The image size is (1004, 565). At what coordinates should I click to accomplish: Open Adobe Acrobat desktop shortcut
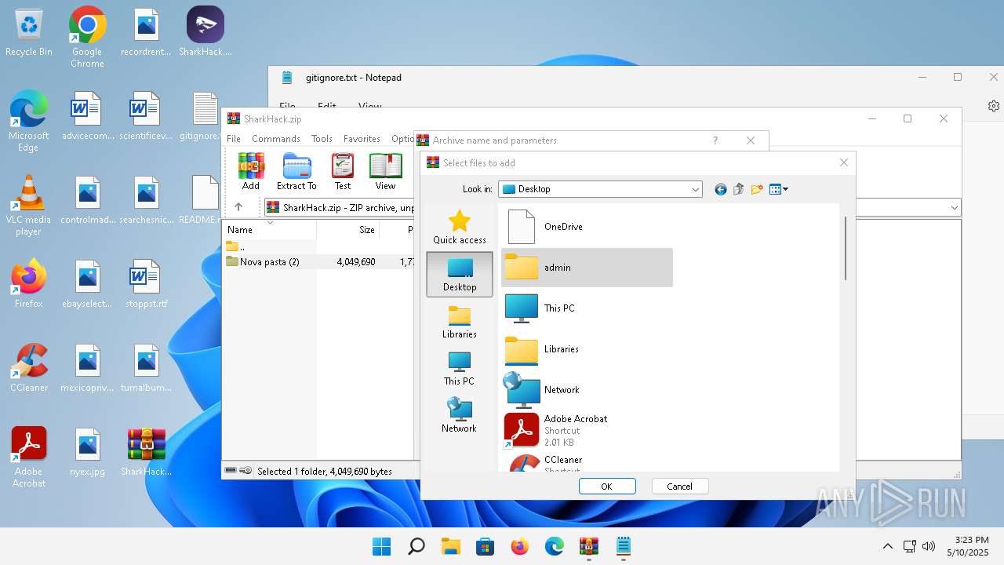tap(29, 457)
